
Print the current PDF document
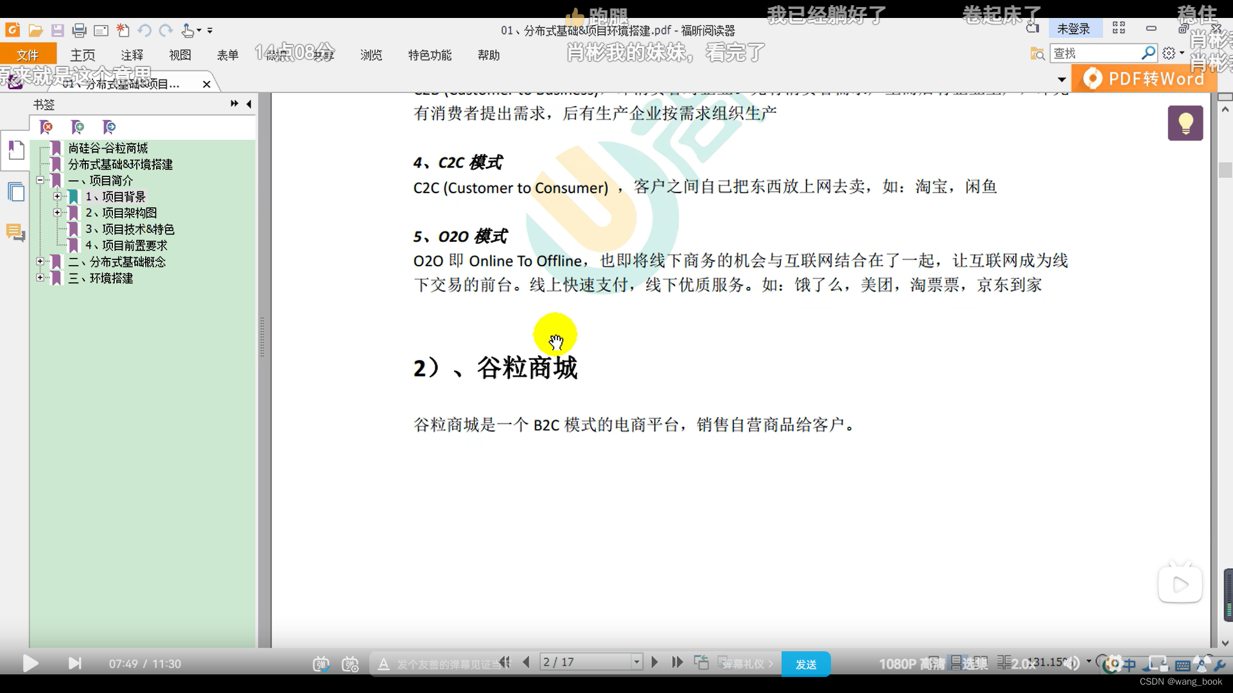pos(80,30)
